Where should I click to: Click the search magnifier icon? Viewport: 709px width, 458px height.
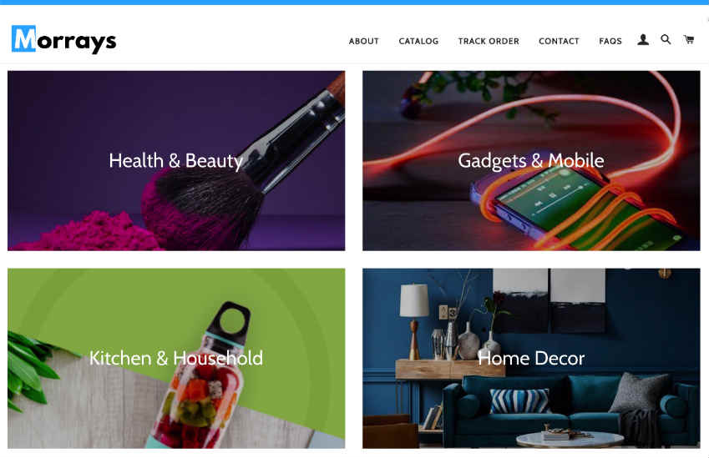point(666,40)
